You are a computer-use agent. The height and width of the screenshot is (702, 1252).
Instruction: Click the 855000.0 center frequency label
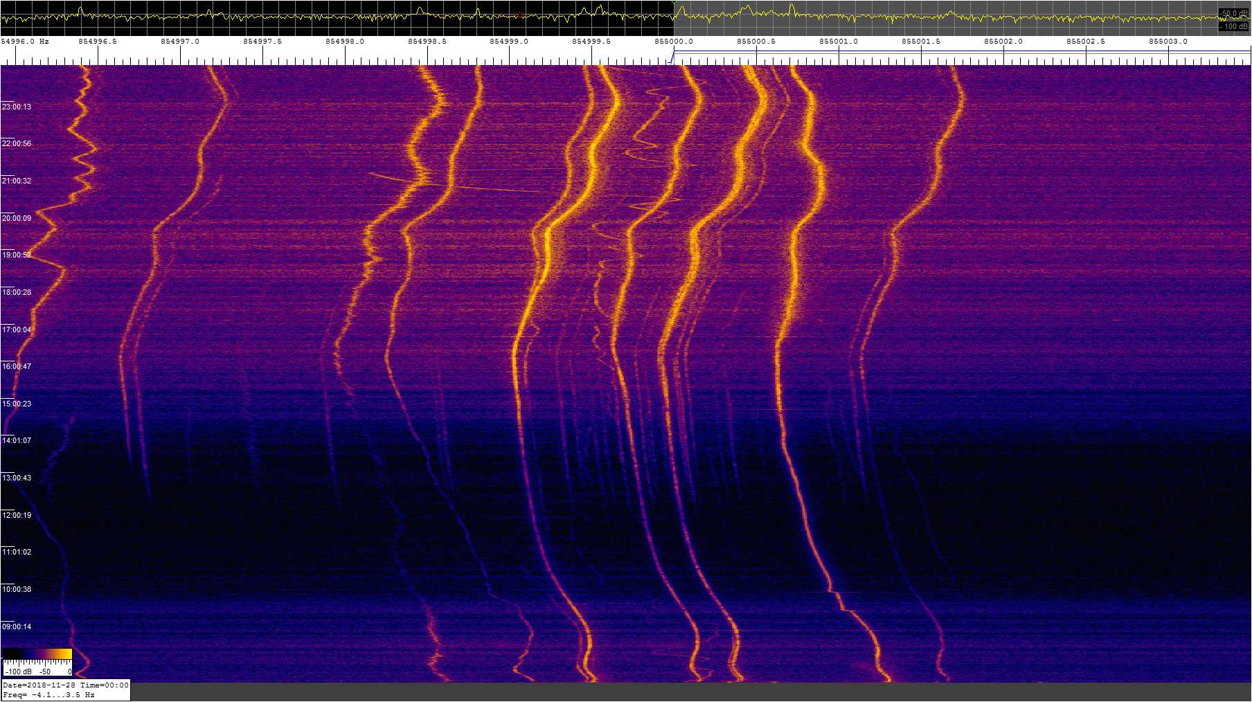(x=674, y=42)
